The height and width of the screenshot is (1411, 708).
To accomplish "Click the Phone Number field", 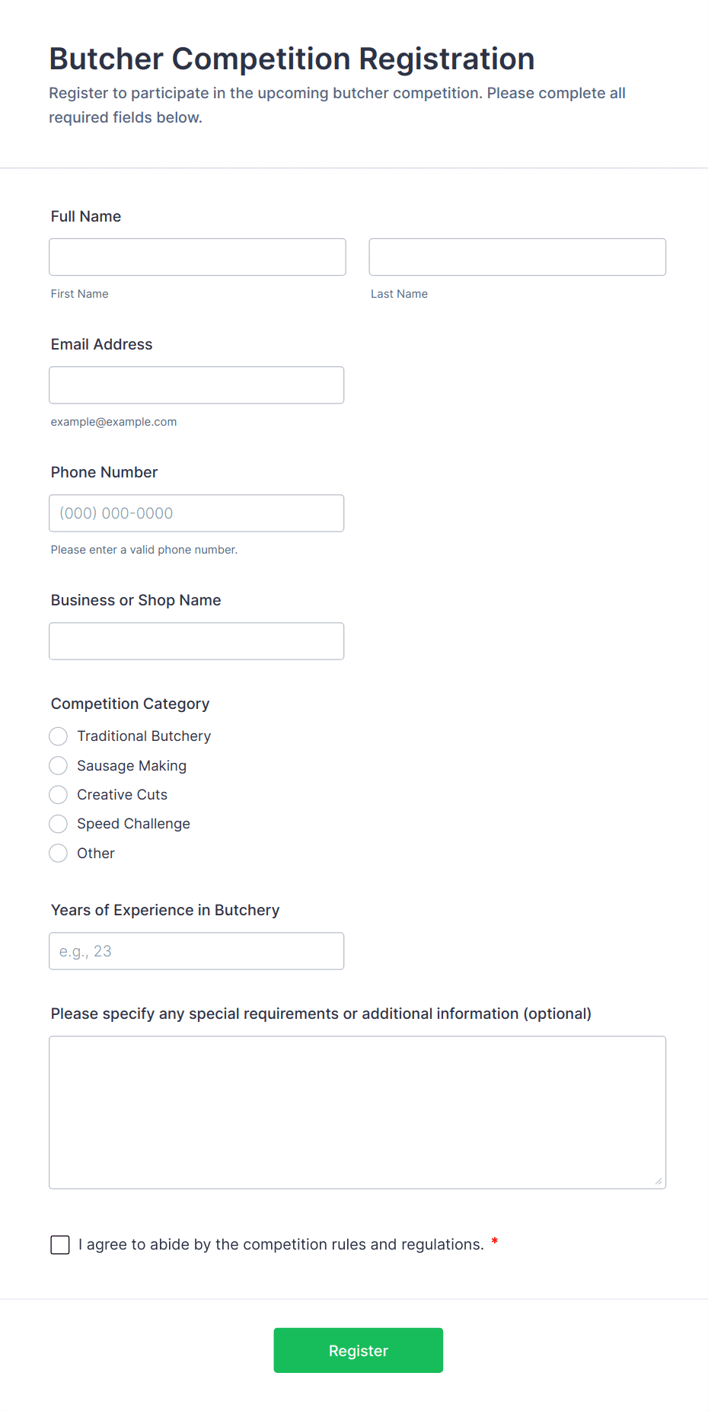I will pyautogui.click(x=196, y=512).
